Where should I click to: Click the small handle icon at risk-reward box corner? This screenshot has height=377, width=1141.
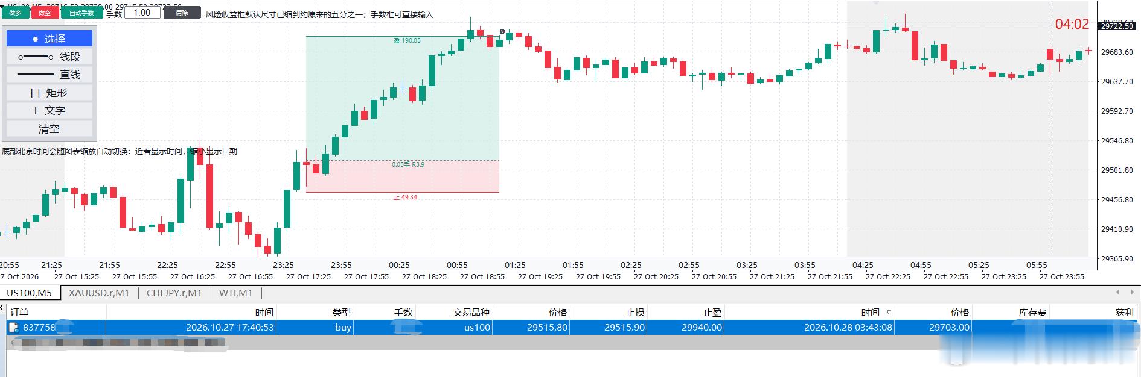pos(502,31)
